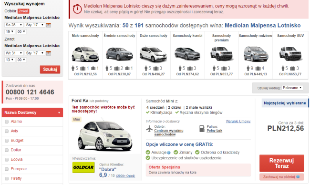The image size is (310, 185).
Task: Open the pickup minutes dropdown
Action: (21, 31)
